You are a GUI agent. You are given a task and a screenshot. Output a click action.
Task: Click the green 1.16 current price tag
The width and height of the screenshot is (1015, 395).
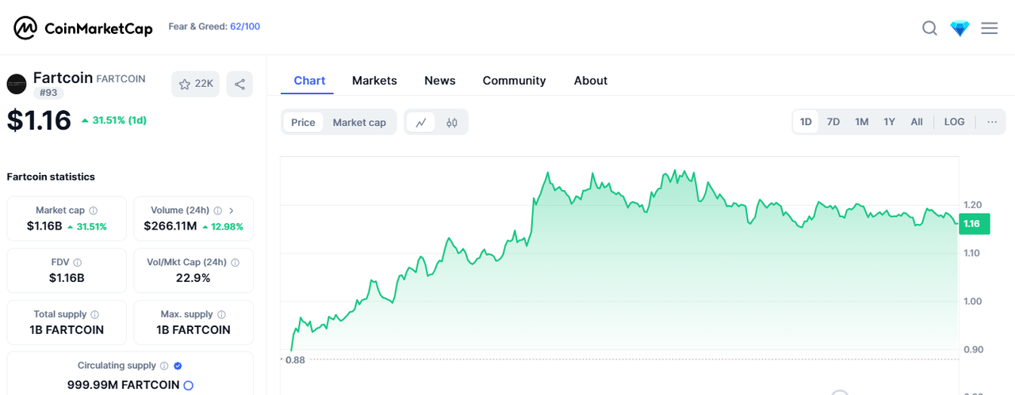[x=973, y=224]
